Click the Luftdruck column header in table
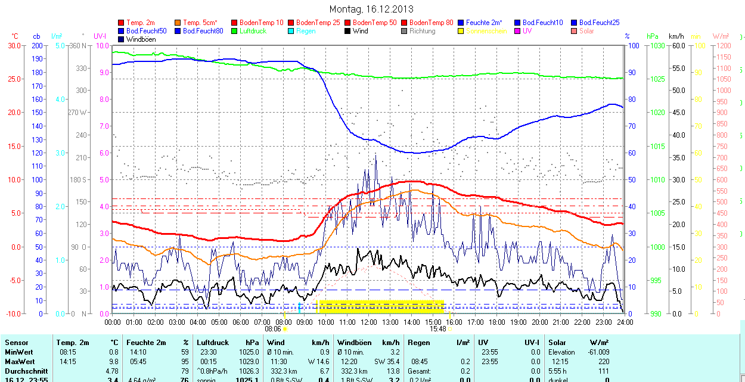Viewport: 745px width, 382px height. click(213, 343)
